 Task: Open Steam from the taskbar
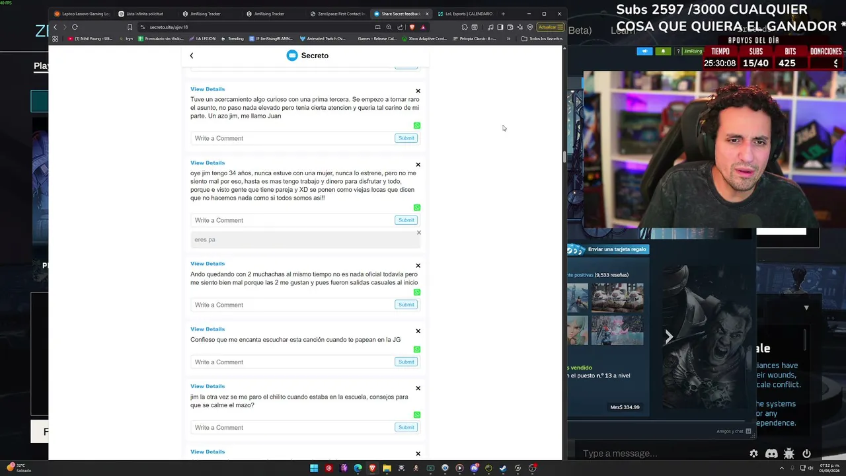click(x=503, y=469)
